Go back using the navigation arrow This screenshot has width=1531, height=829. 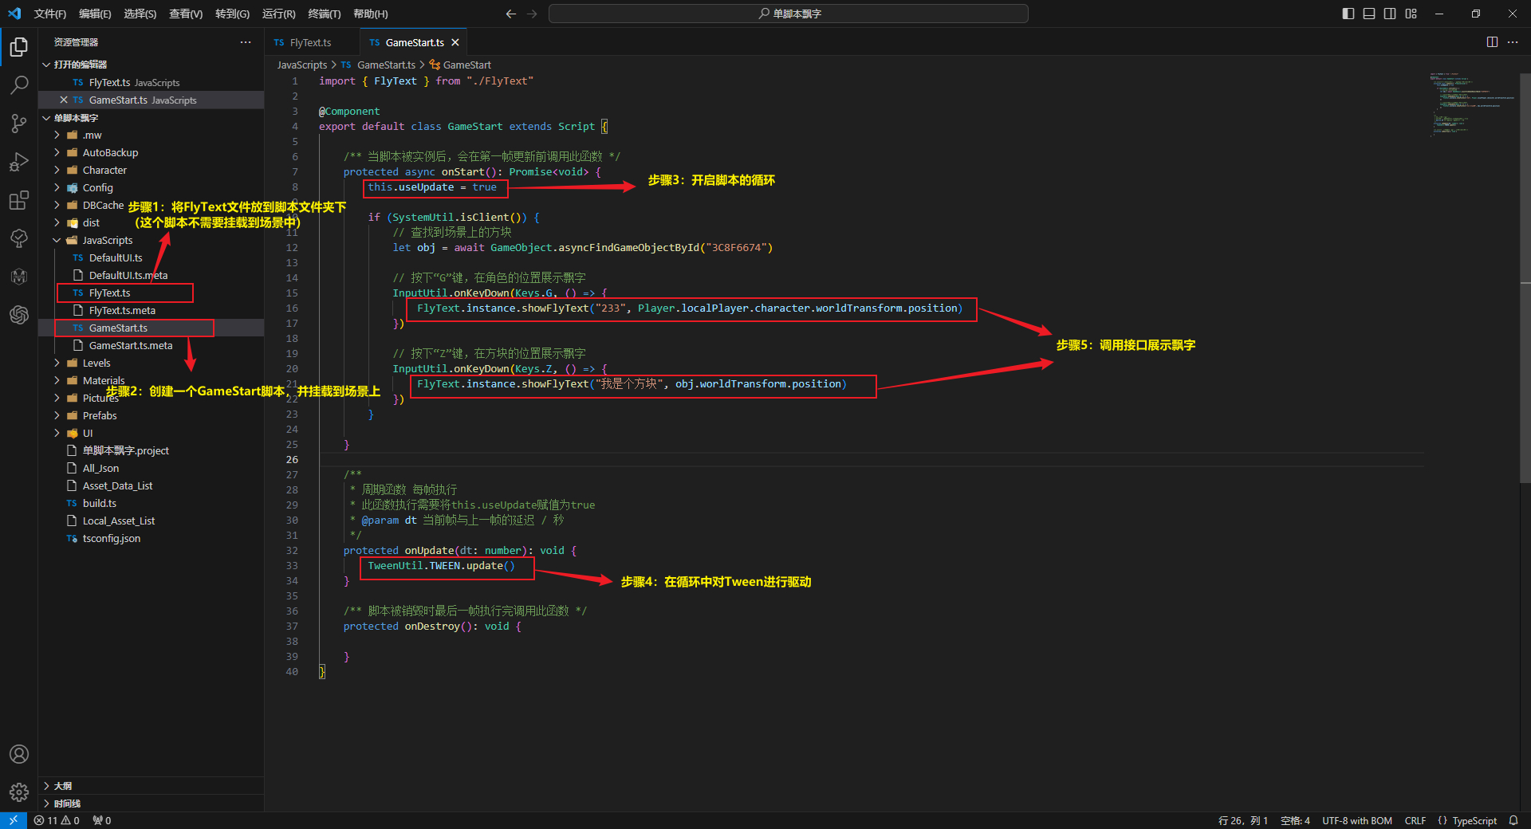click(511, 14)
